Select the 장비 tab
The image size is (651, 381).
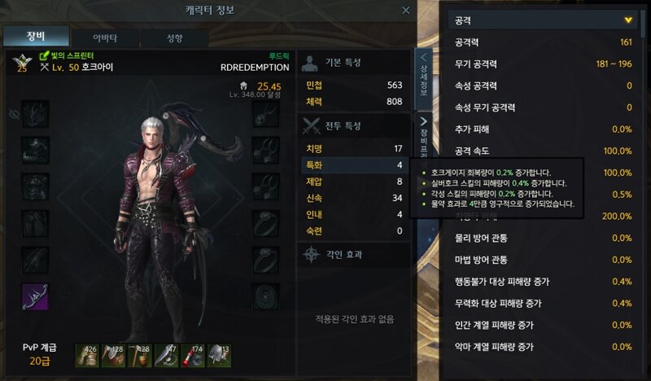pyautogui.click(x=36, y=37)
